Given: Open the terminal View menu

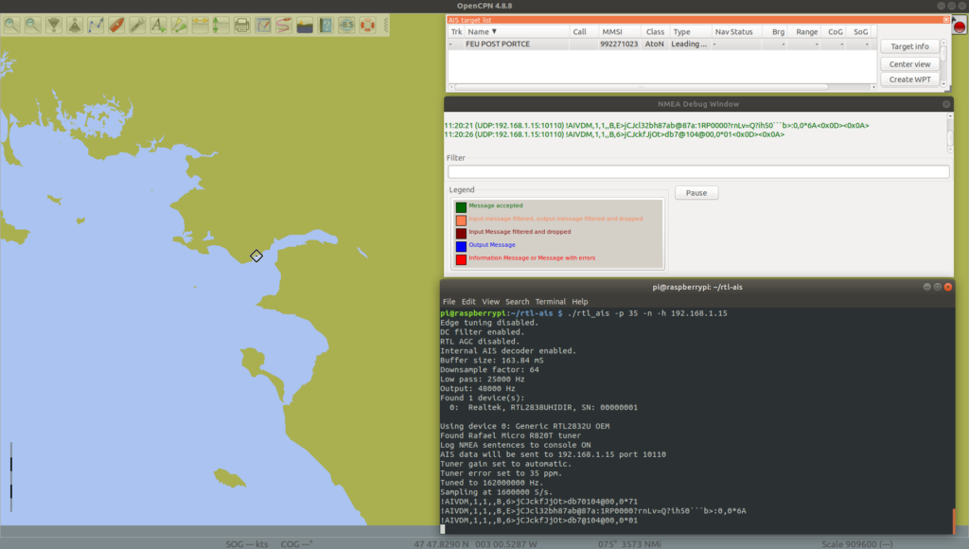Looking at the screenshot, I should [x=490, y=302].
